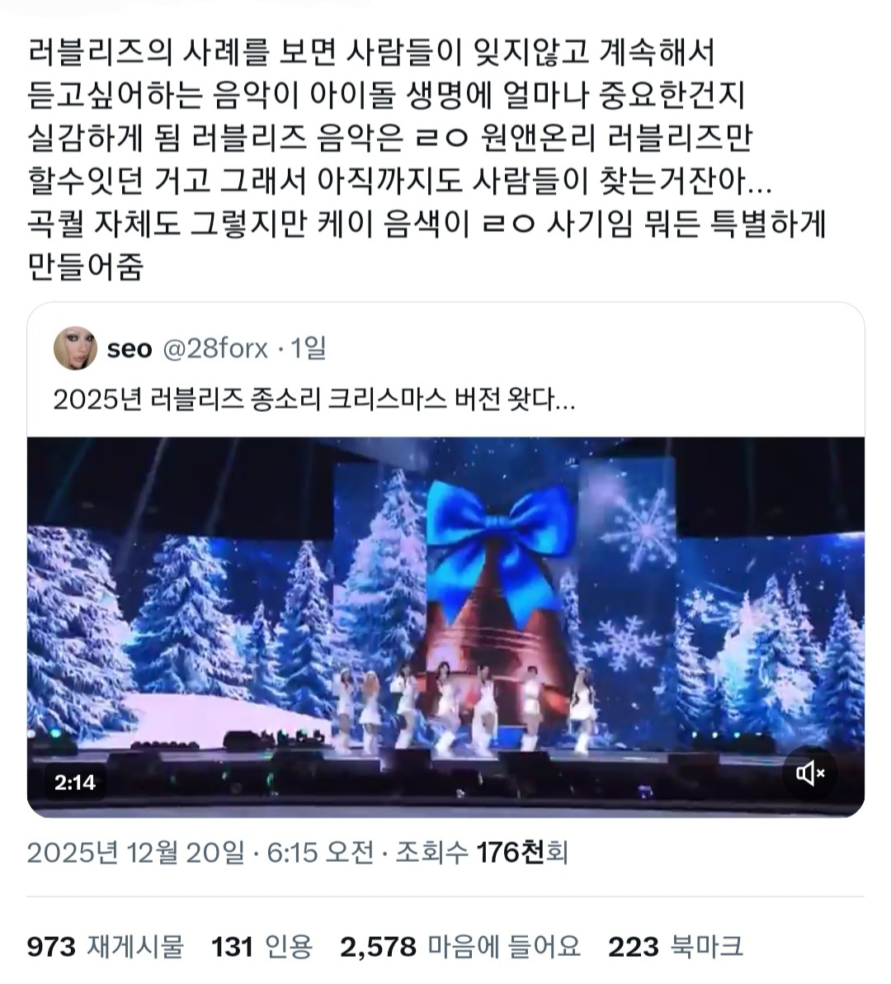Viewport: 891px width, 984px height.
Task: Play the quoted Lovelyz performance video
Action: [445, 627]
